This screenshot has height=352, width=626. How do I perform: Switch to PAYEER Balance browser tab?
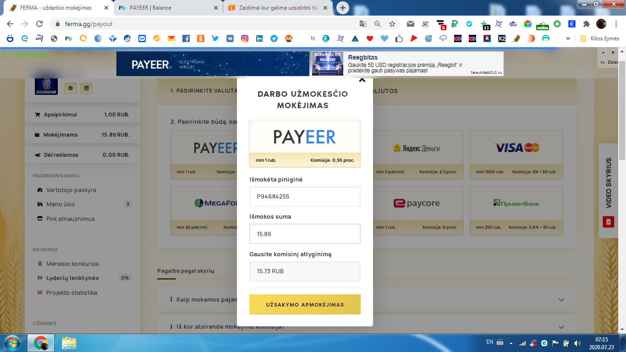(x=168, y=8)
